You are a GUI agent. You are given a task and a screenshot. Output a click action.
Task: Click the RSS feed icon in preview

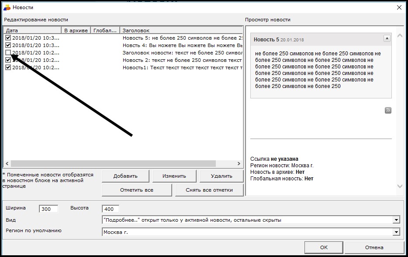[x=388, y=111]
